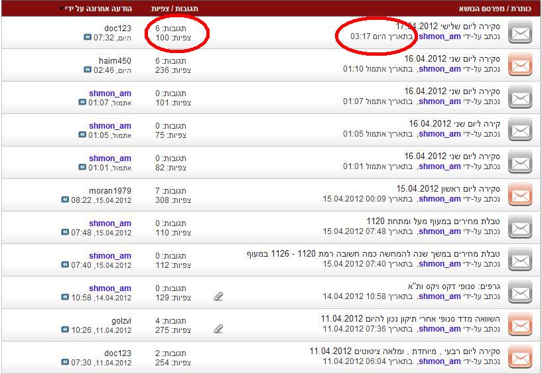Jump to last post via the arrow beside haim450's time
Image resolution: width=542 pixels, height=374 pixels.
click(88, 70)
